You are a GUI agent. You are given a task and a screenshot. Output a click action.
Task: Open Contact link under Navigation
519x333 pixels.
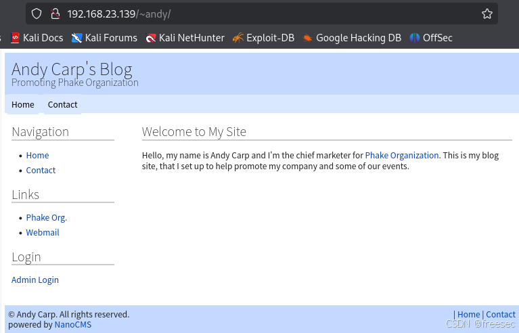click(41, 170)
